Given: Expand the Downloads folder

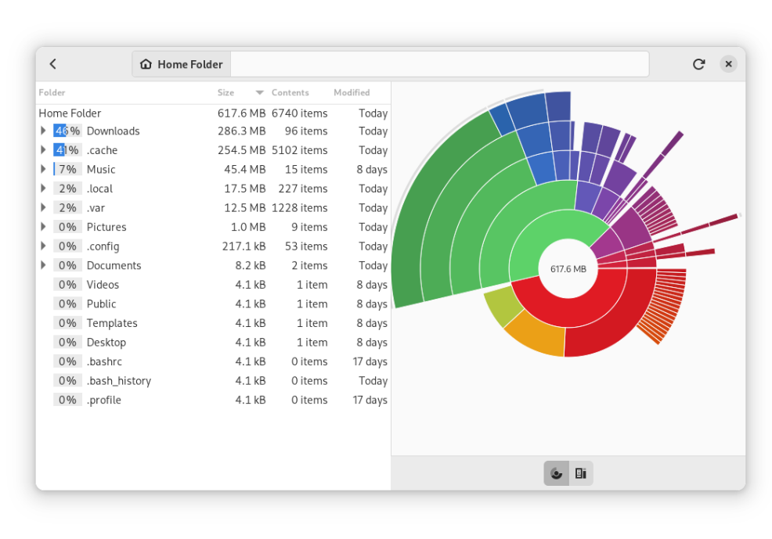Looking at the screenshot, I should pyautogui.click(x=43, y=131).
